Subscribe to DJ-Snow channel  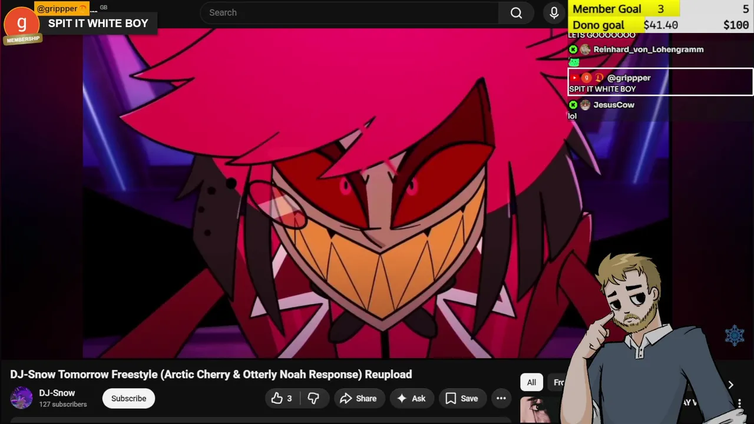click(129, 399)
